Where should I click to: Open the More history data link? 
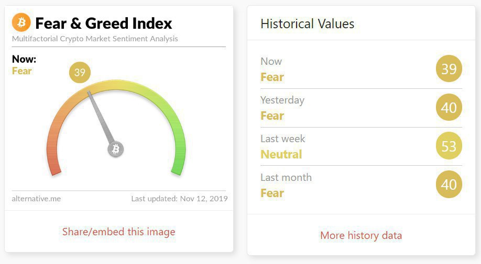point(361,235)
